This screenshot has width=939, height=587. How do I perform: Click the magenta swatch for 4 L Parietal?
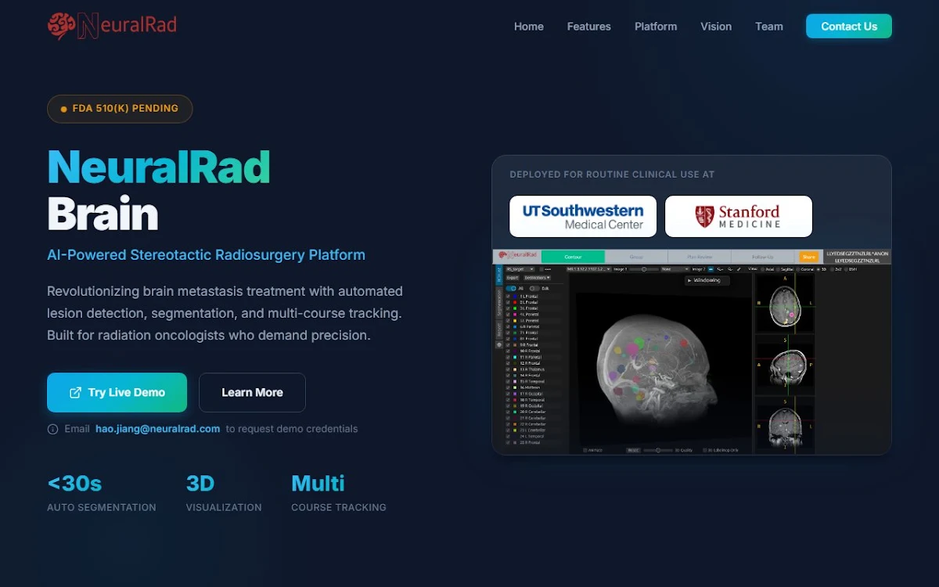[x=515, y=315]
